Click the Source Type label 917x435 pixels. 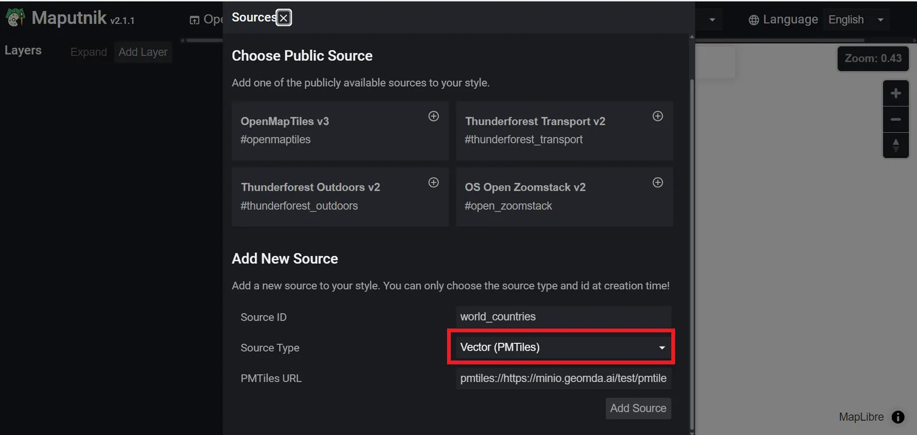pos(270,348)
